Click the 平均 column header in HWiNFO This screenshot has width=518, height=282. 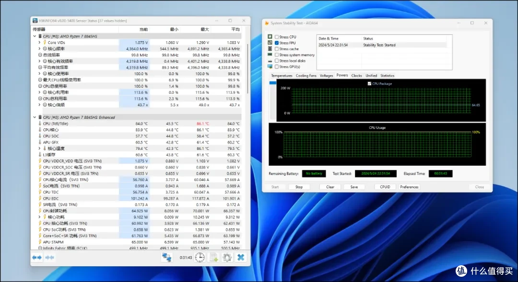(x=226, y=29)
